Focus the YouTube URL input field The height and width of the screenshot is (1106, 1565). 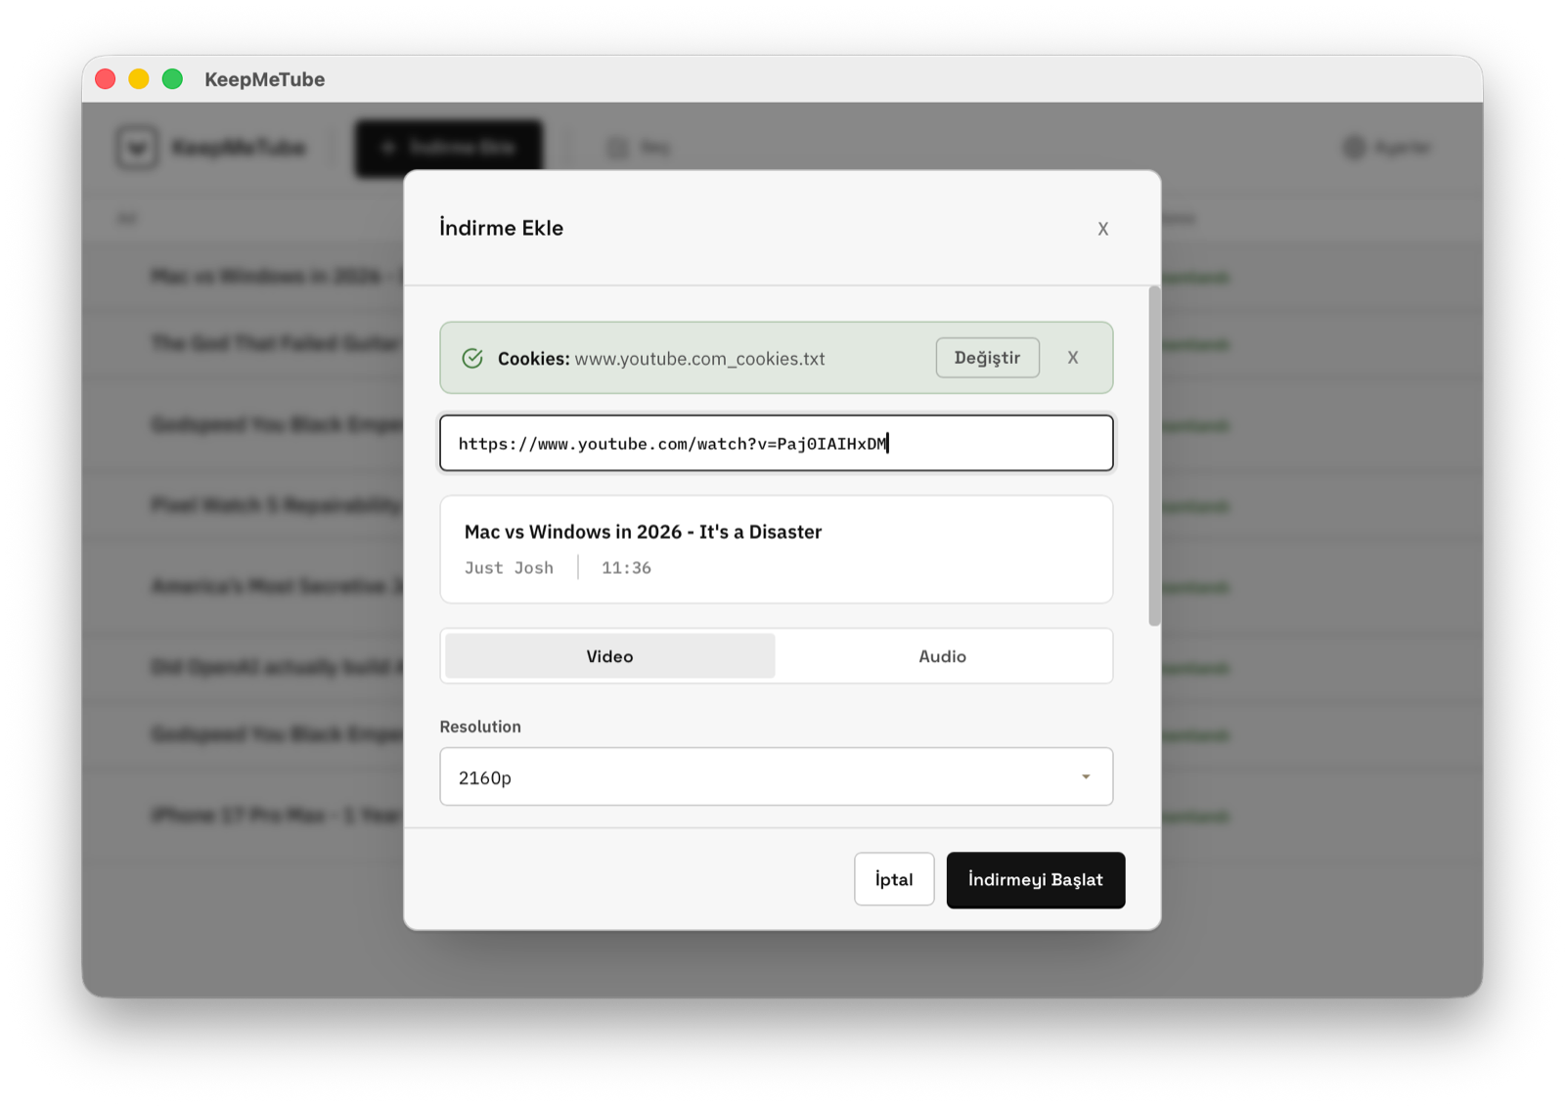pos(777,443)
